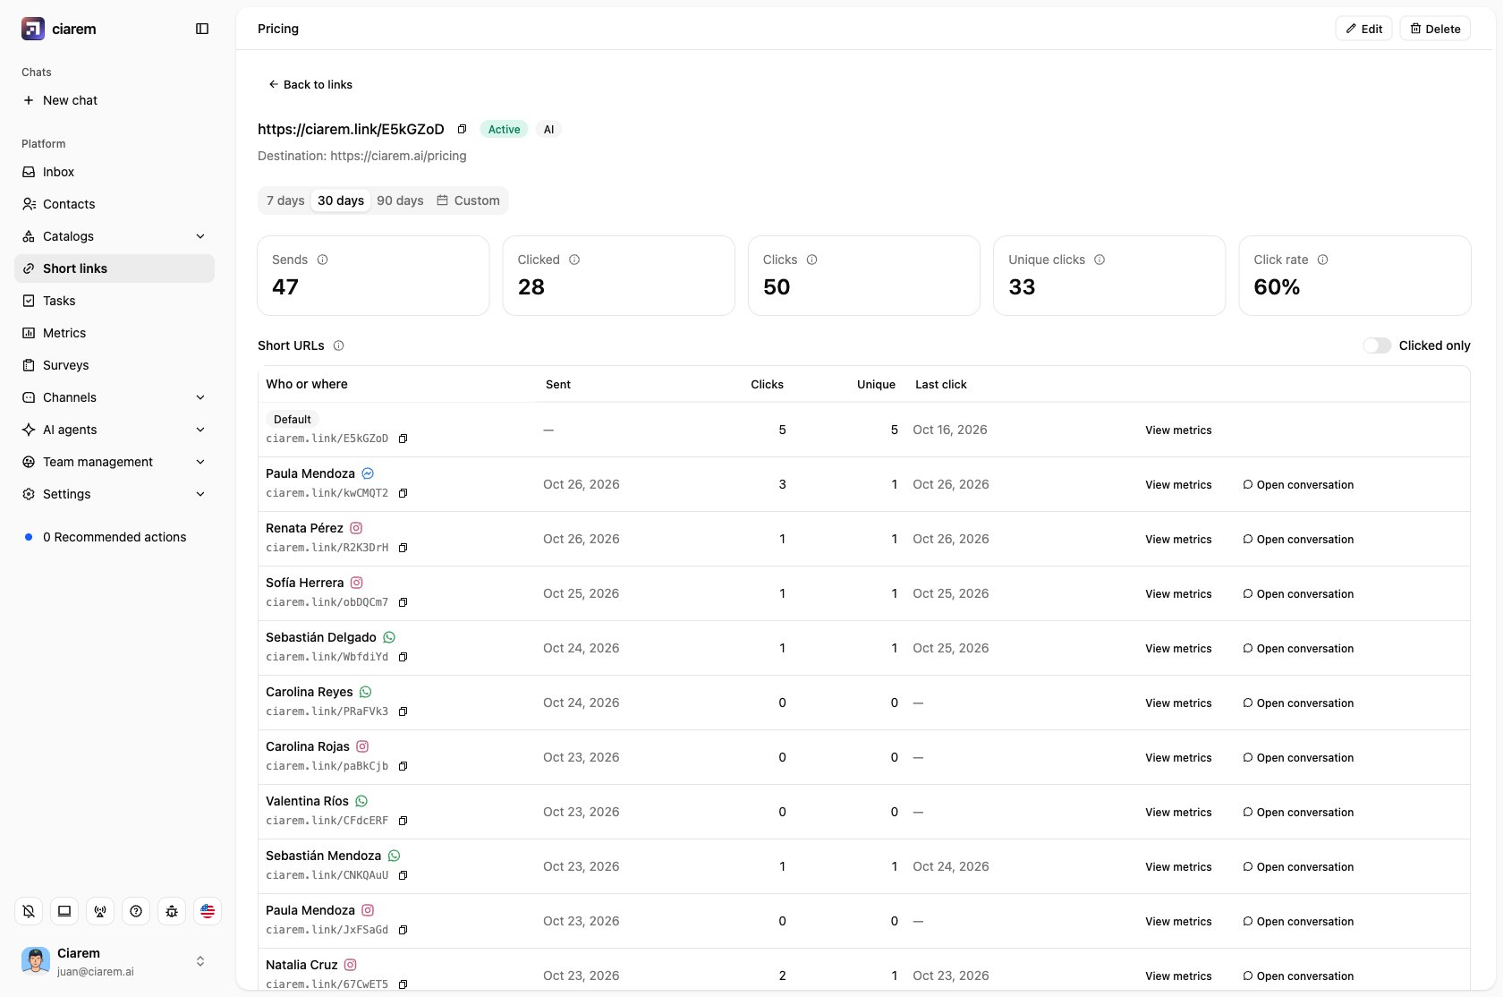The height and width of the screenshot is (997, 1503).
Task: Start a New chat
Action: 115,100
